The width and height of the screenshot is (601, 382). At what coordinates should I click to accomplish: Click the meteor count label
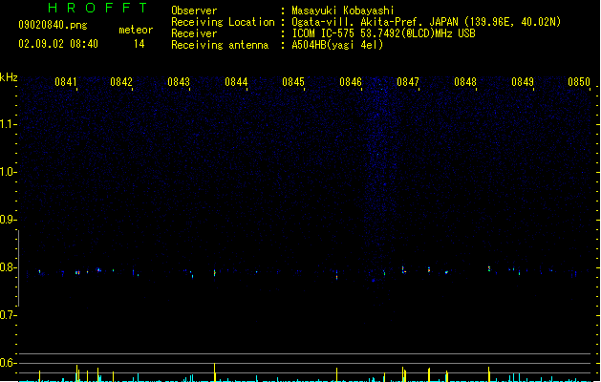136,30
